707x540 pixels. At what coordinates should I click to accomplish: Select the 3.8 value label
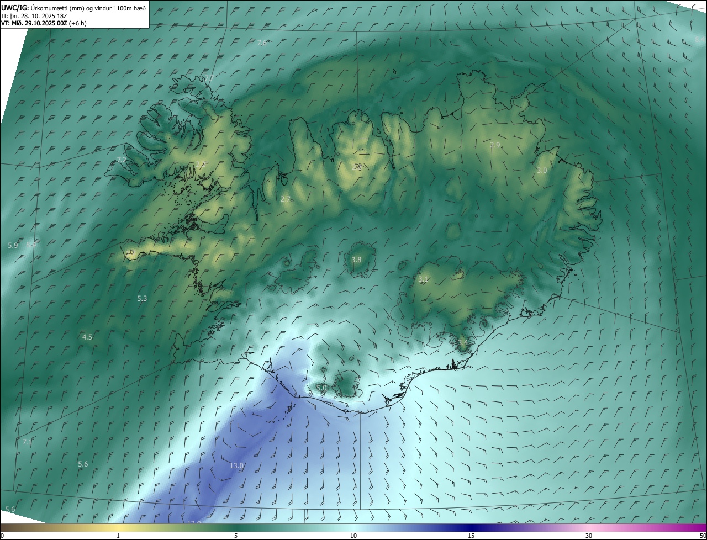tap(356, 260)
